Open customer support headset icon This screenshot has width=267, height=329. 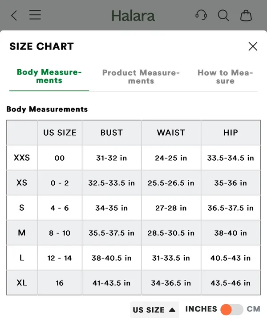[201, 15]
